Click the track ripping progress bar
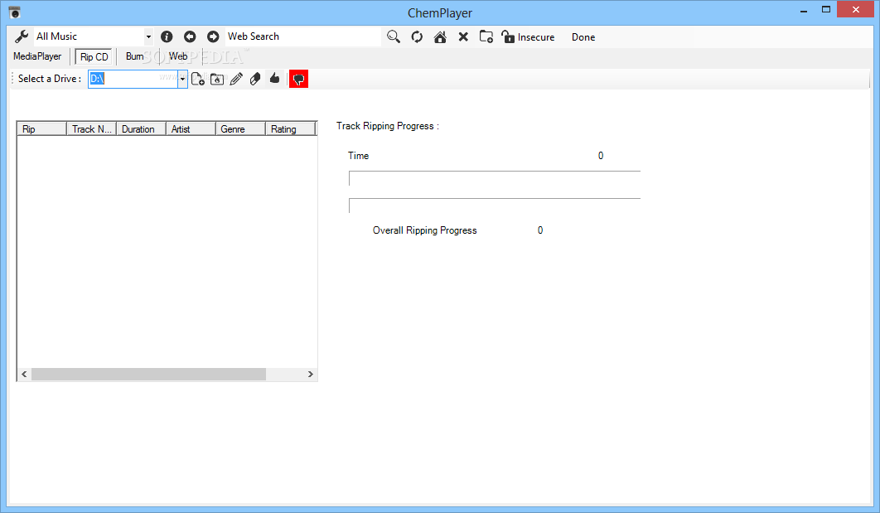This screenshot has height=513, width=880. click(495, 178)
